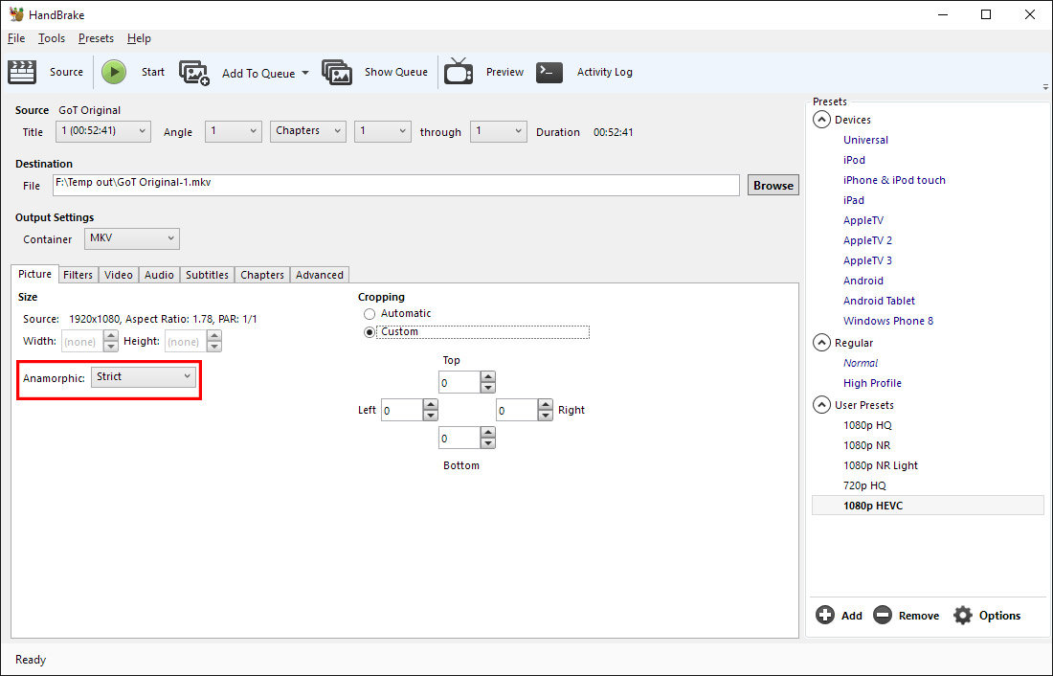Viewport: 1053px width, 676px height.
Task: Open a video with the Source icon
Action: point(22,72)
